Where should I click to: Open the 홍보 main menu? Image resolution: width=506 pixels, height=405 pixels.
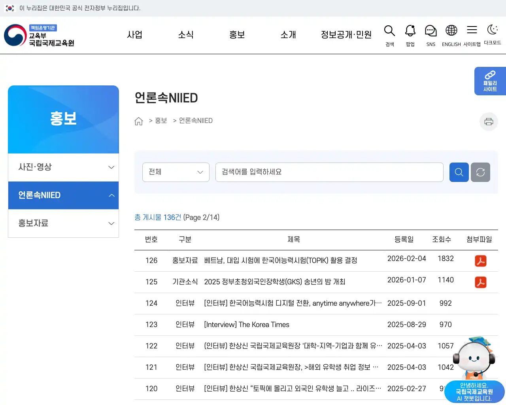pyautogui.click(x=237, y=35)
